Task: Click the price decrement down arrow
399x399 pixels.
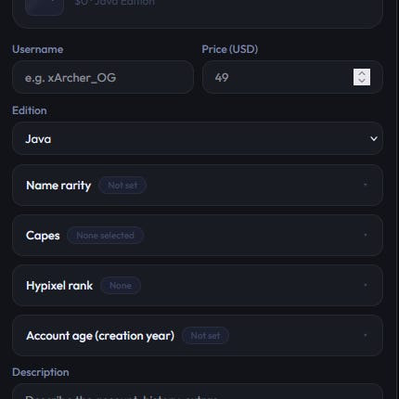Action: click(x=362, y=81)
